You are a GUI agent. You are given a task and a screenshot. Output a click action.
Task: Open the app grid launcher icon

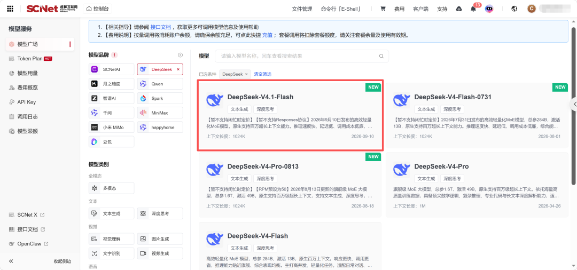pos(10,9)
